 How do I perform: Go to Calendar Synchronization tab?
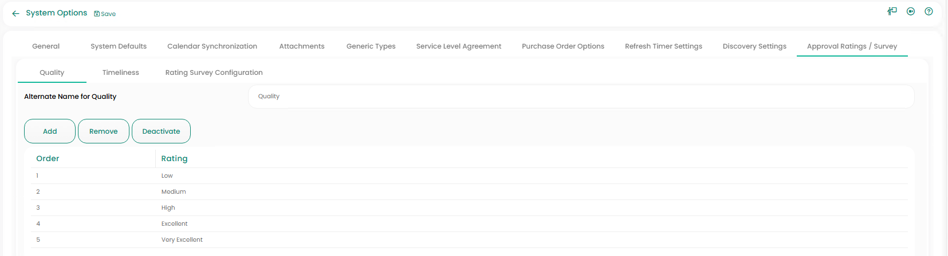pos(212,46)
